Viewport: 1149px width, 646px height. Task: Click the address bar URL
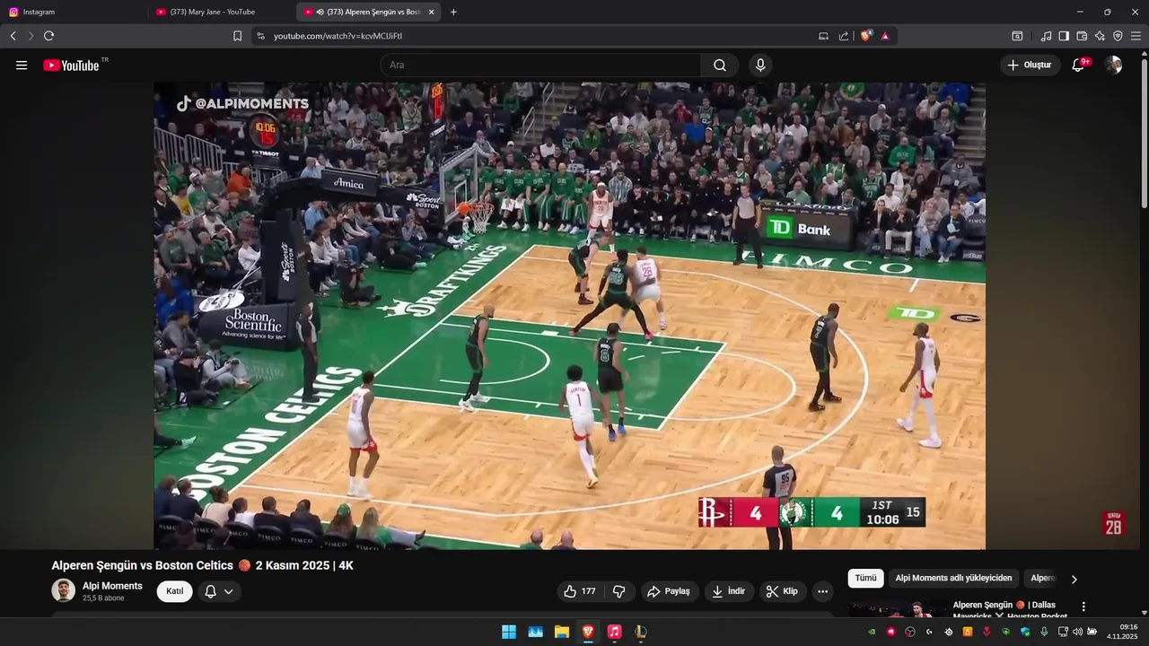338,36
